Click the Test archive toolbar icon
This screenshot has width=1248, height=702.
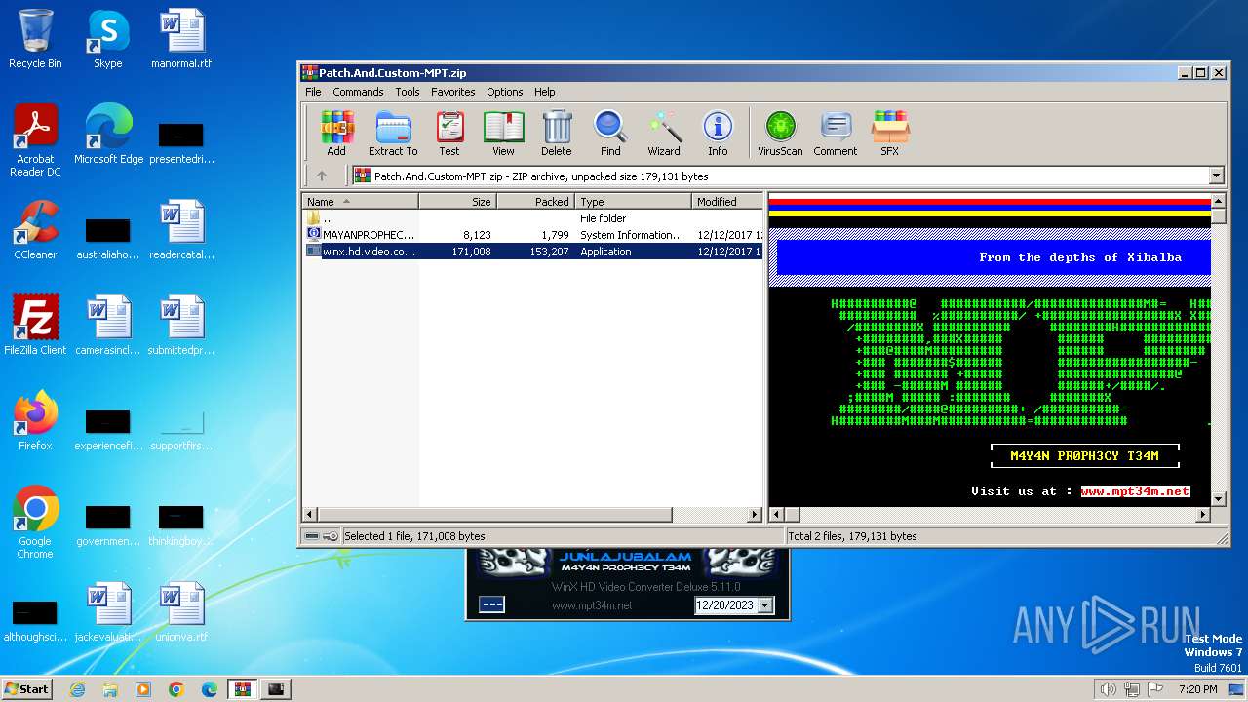click(x=449, y=133)
